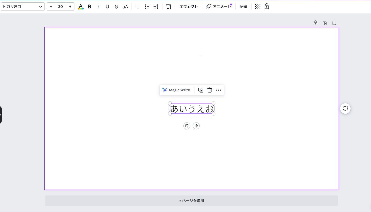The height and width of the screenshot is (212, 371).
Task: Add a comment using speech bubble
Action: (x=345, y=108)
